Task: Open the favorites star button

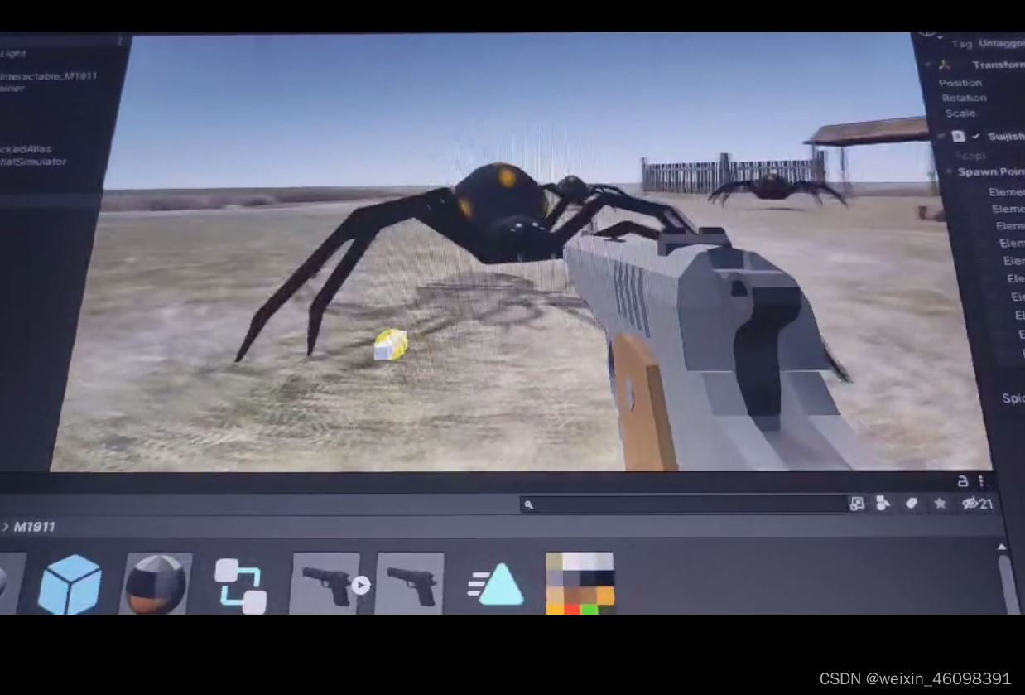Action: coord(940,503)
